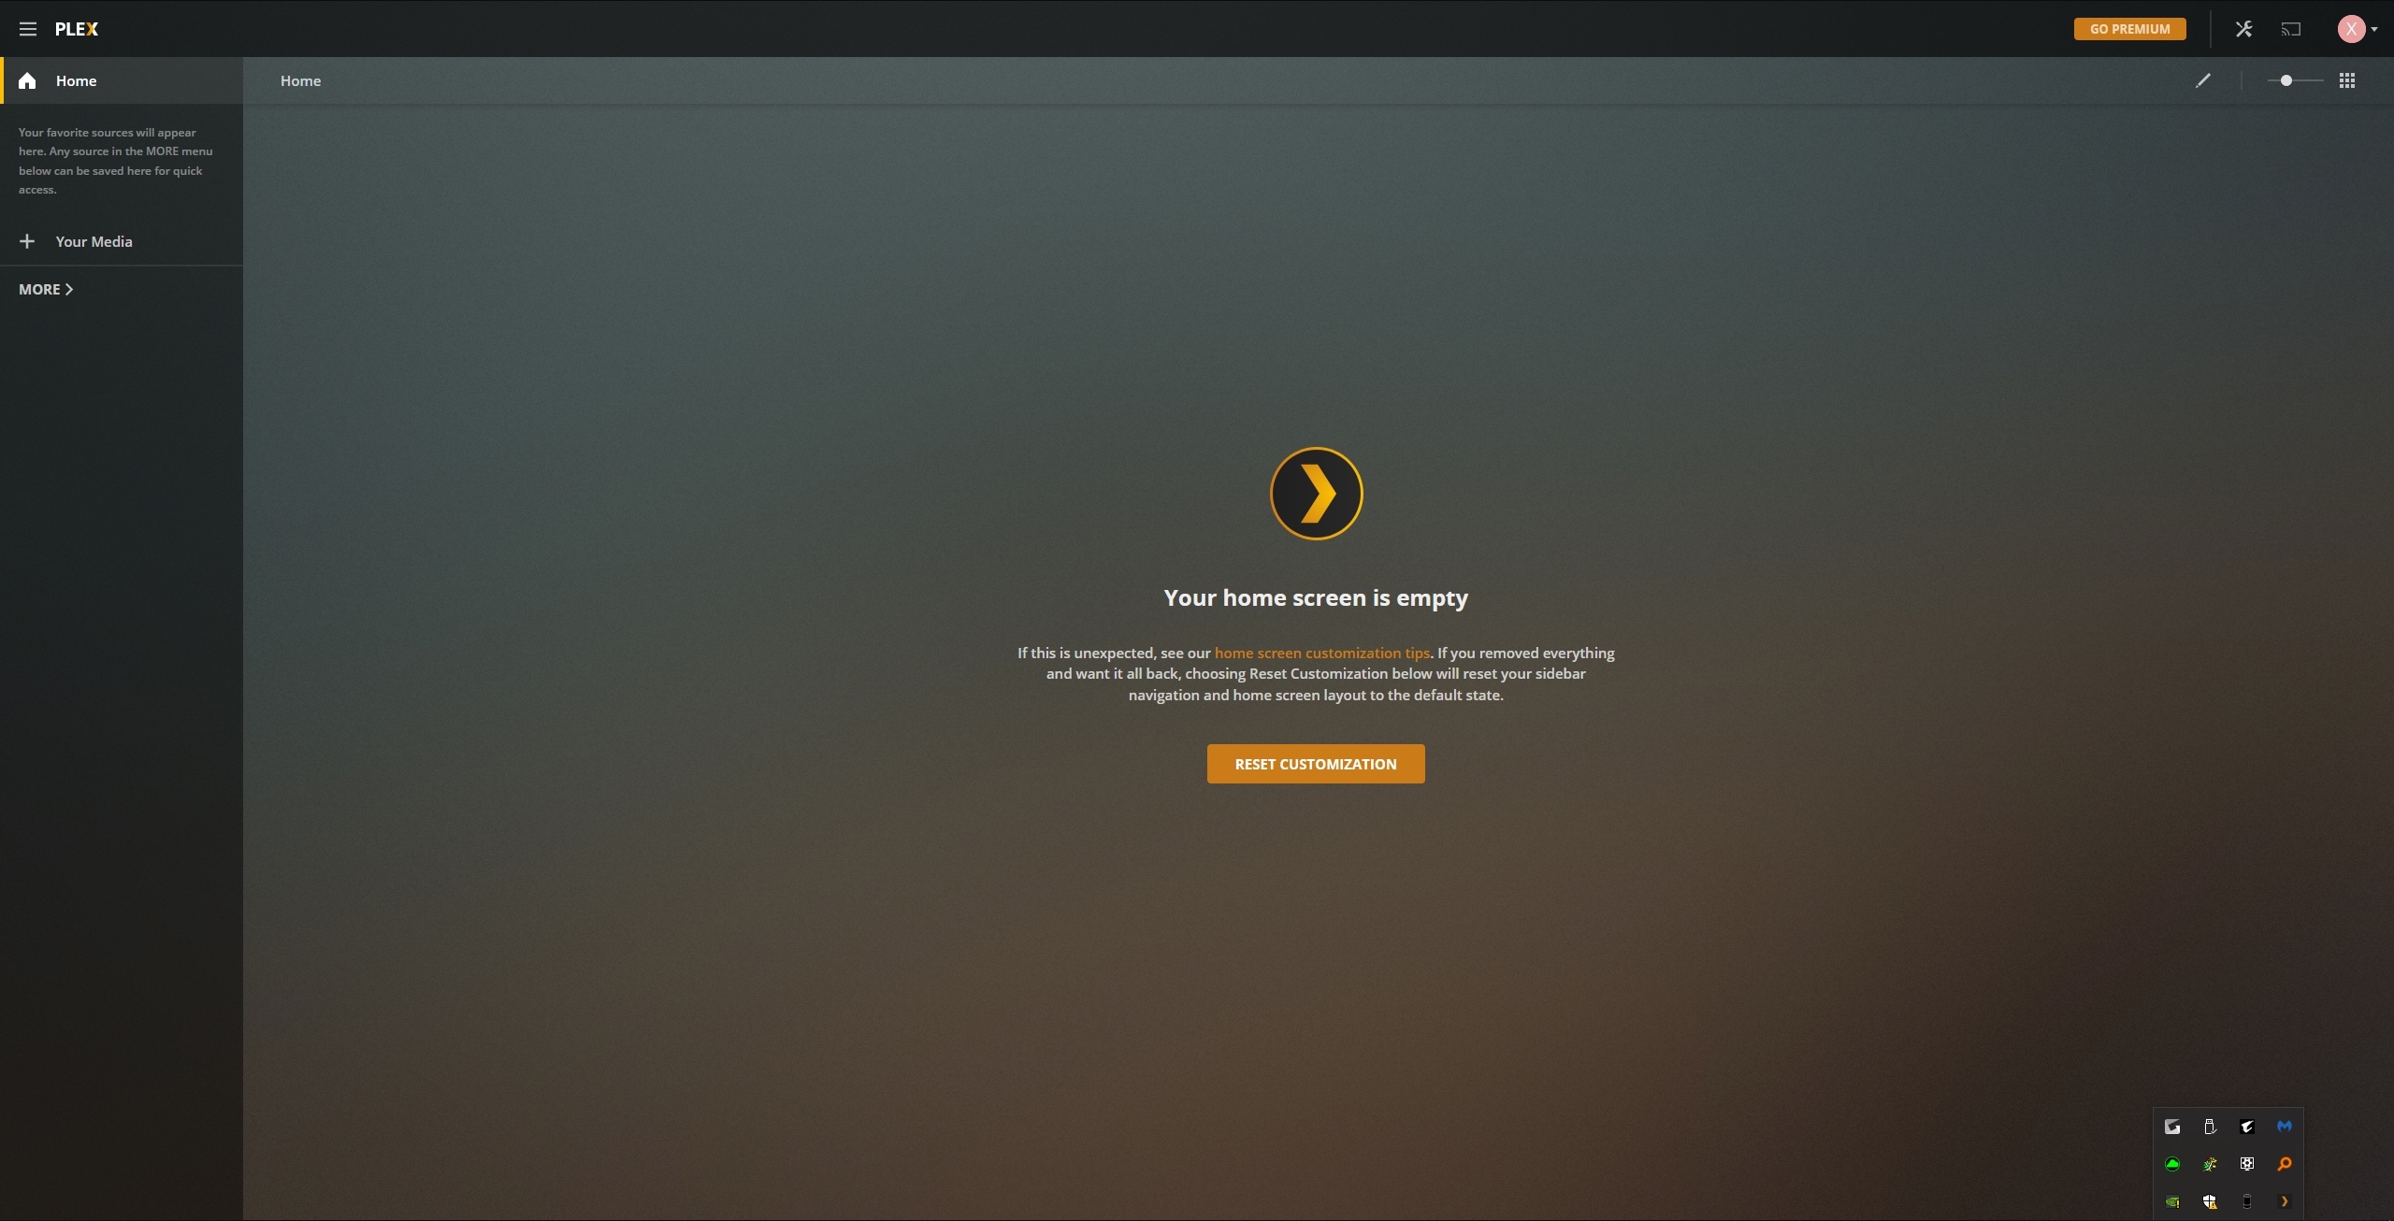
Task: Click the Go Premium button
Action: tap(2129, 29)
